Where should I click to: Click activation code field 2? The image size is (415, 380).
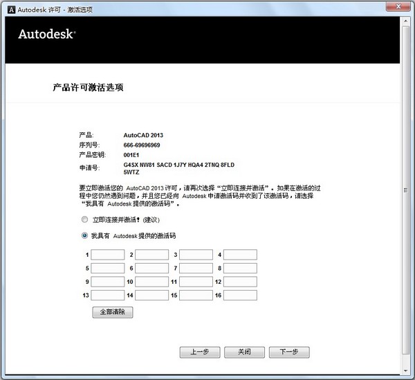152,255
